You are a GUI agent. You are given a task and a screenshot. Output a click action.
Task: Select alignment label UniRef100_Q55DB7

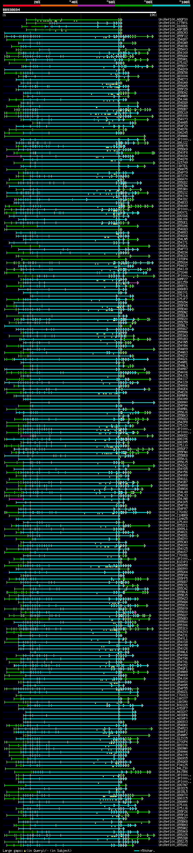[x=173, y=109]
